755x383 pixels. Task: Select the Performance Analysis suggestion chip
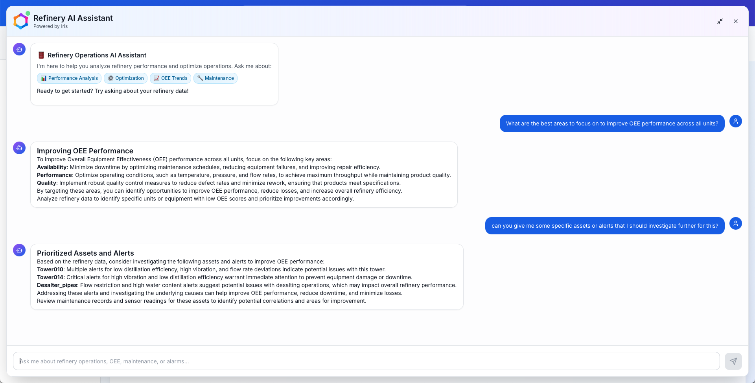(x=69, y=78)
